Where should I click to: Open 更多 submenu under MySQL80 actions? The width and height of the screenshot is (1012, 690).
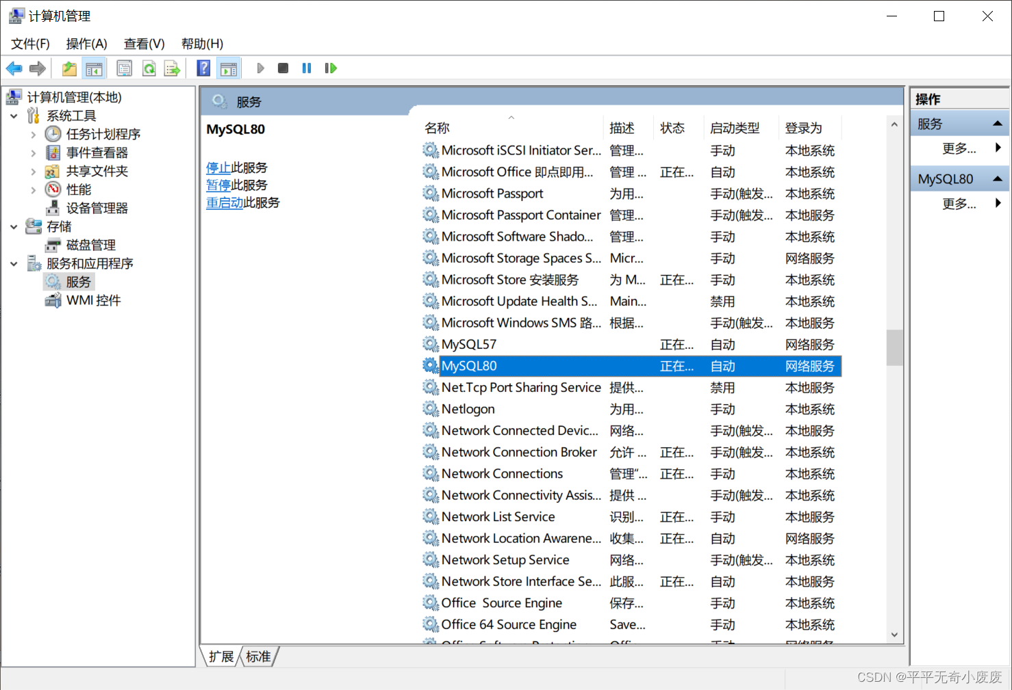coord(959,203)
